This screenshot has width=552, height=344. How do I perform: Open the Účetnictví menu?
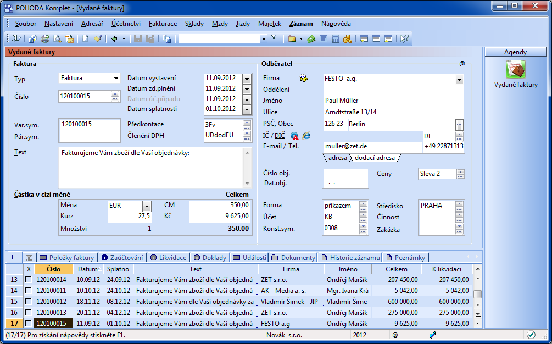point(126,24)
